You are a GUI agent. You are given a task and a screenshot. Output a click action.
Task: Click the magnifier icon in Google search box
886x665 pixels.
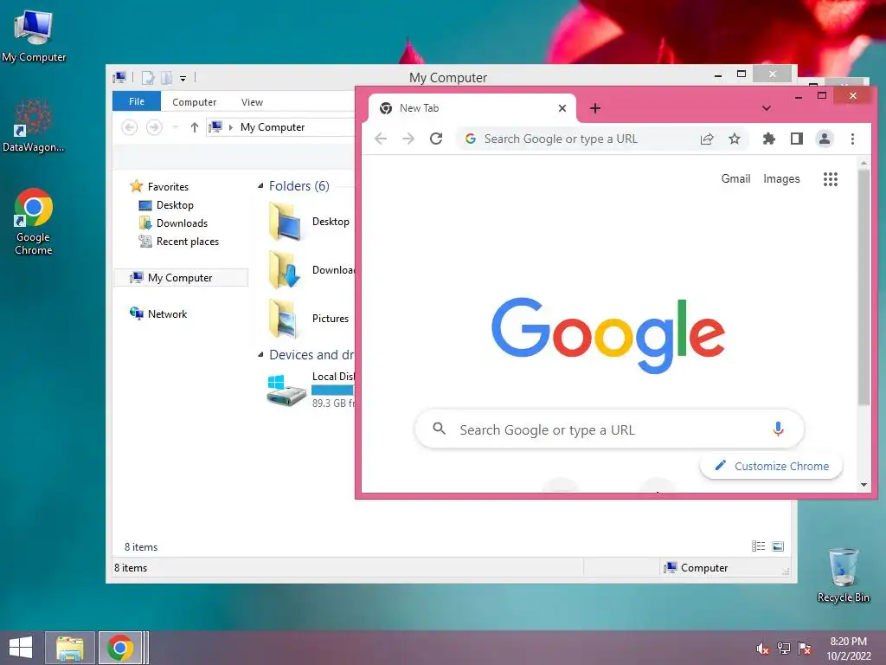(439, 429)
